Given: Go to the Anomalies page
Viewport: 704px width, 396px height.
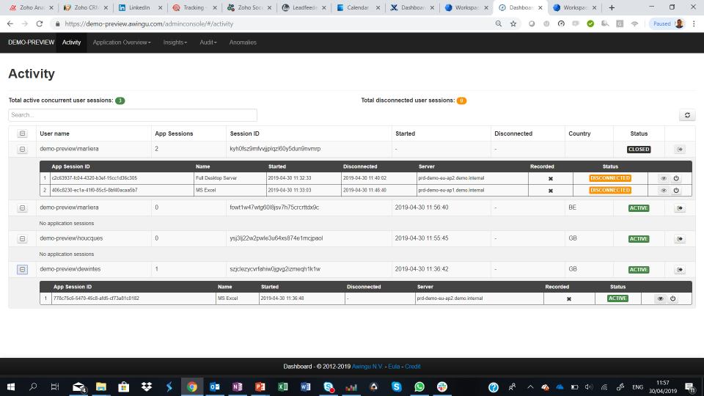Looking at the screenshot, I should pyautogui.click(x=243, y=43).
